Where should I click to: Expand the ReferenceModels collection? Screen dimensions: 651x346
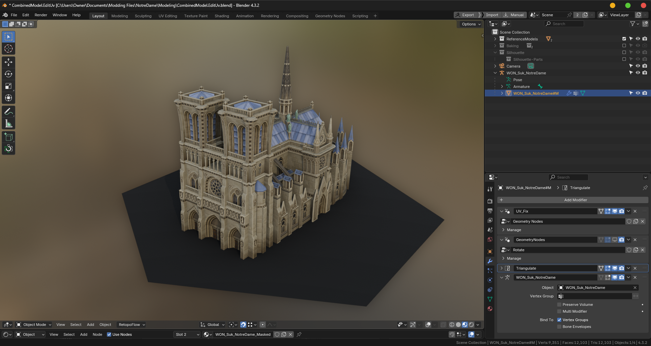[495, 39]
